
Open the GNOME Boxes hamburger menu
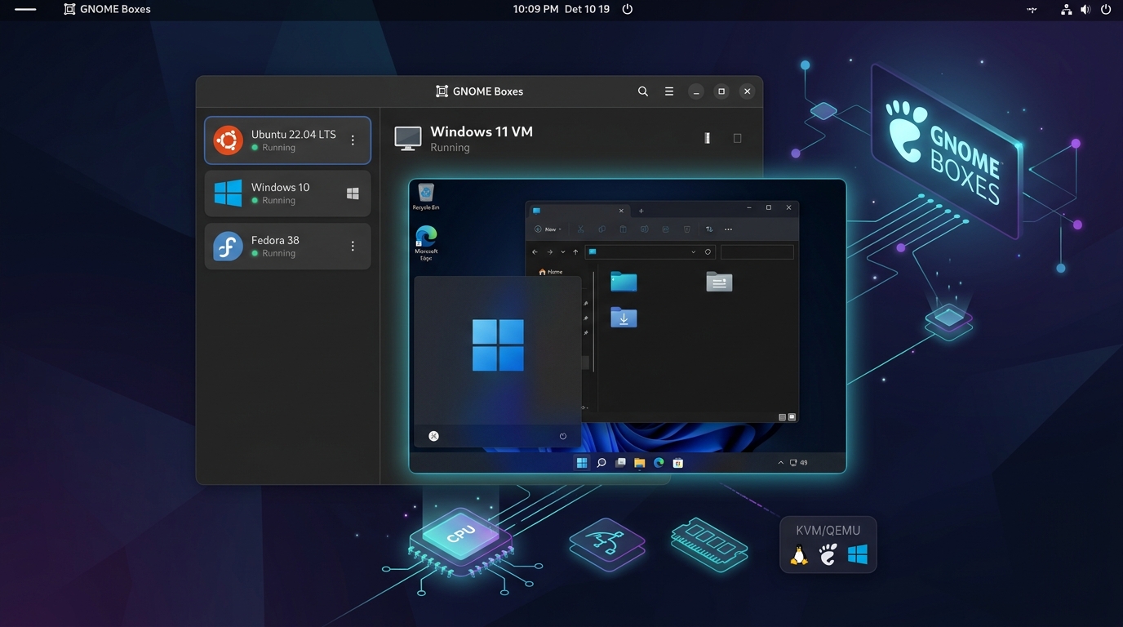pos(669,91)
